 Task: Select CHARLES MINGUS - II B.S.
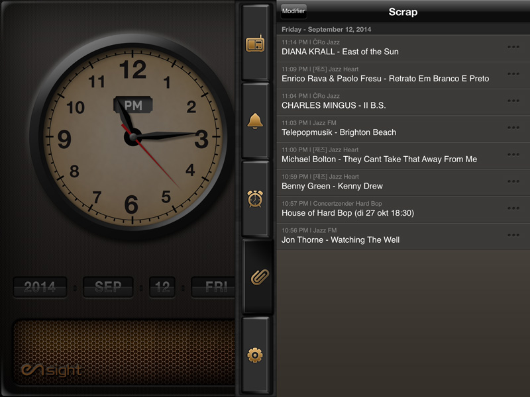point(403,102)
